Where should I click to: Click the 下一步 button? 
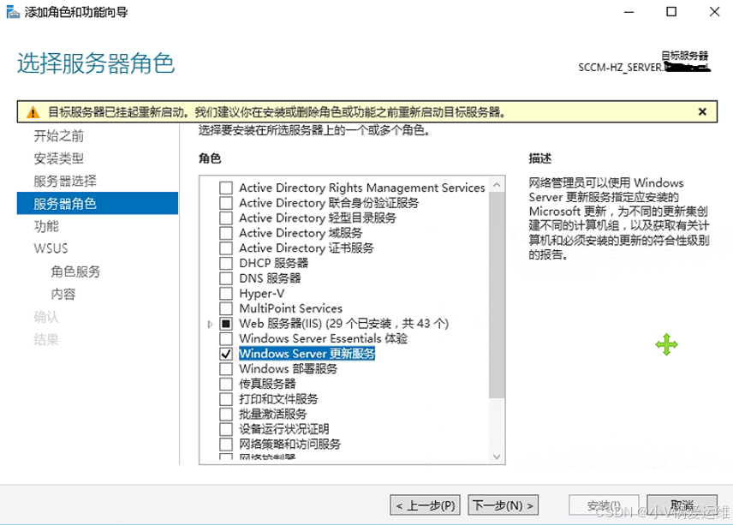[x=501, y=505]
